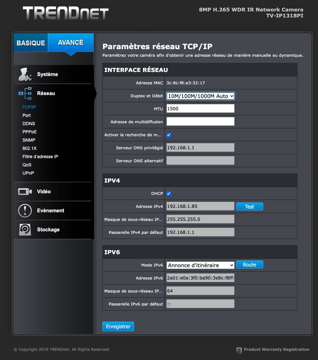Toggle the DHCP checkbox
318x360 pixels.
pyautogui.click(x=169, y=194)
